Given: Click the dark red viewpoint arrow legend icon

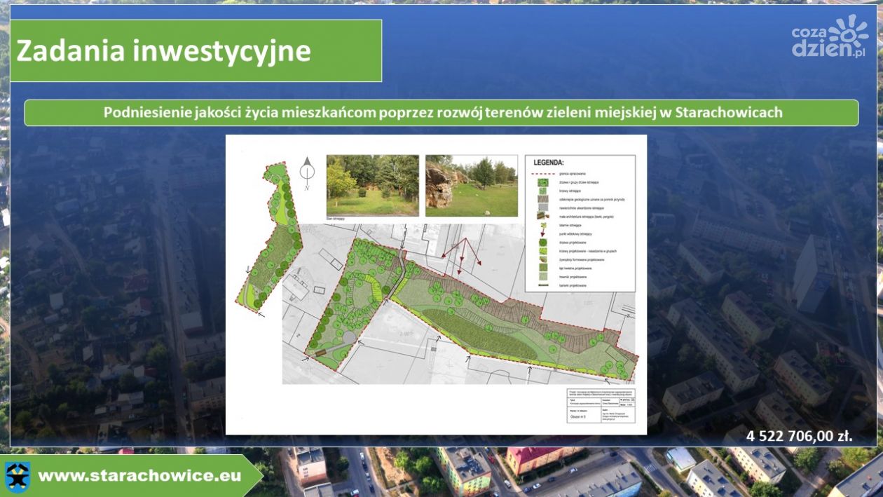Looking at the screenshot, I should coord(542,235).
